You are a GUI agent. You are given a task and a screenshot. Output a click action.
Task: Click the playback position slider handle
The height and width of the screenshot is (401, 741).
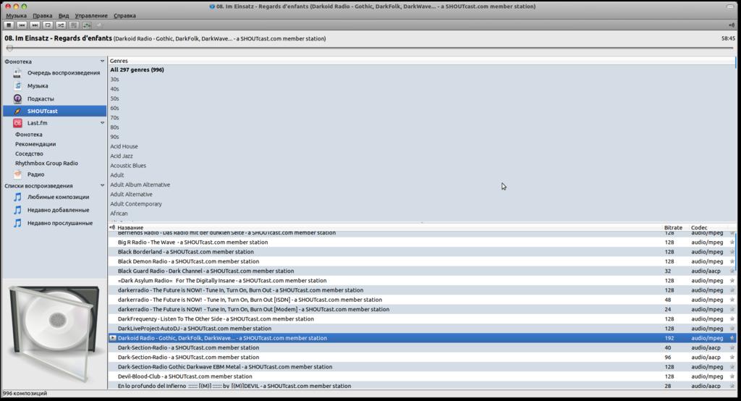point(9,48)
